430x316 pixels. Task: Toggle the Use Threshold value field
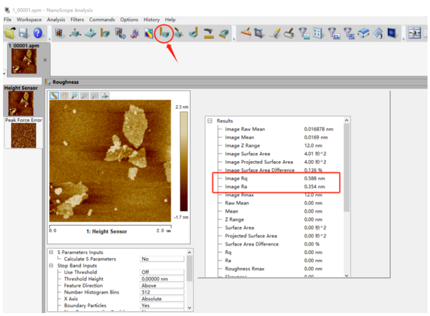coord(162,272)
